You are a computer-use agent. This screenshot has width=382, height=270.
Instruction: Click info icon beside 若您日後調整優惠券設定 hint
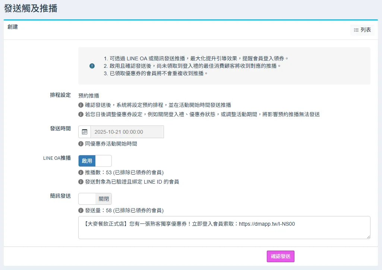point(81,114)
